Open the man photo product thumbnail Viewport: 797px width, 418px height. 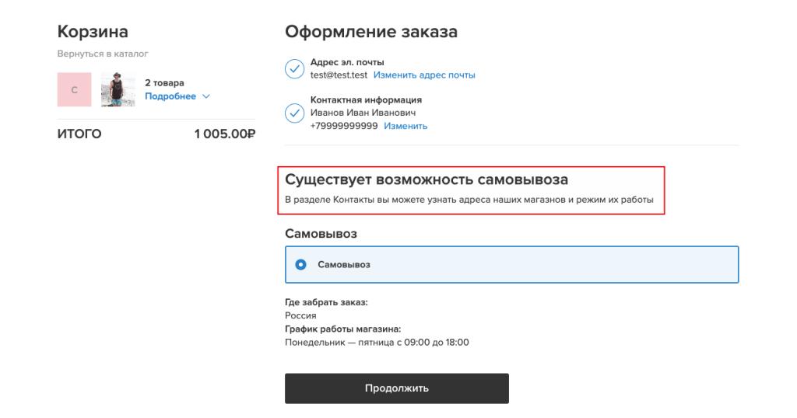tap(118, 89)
